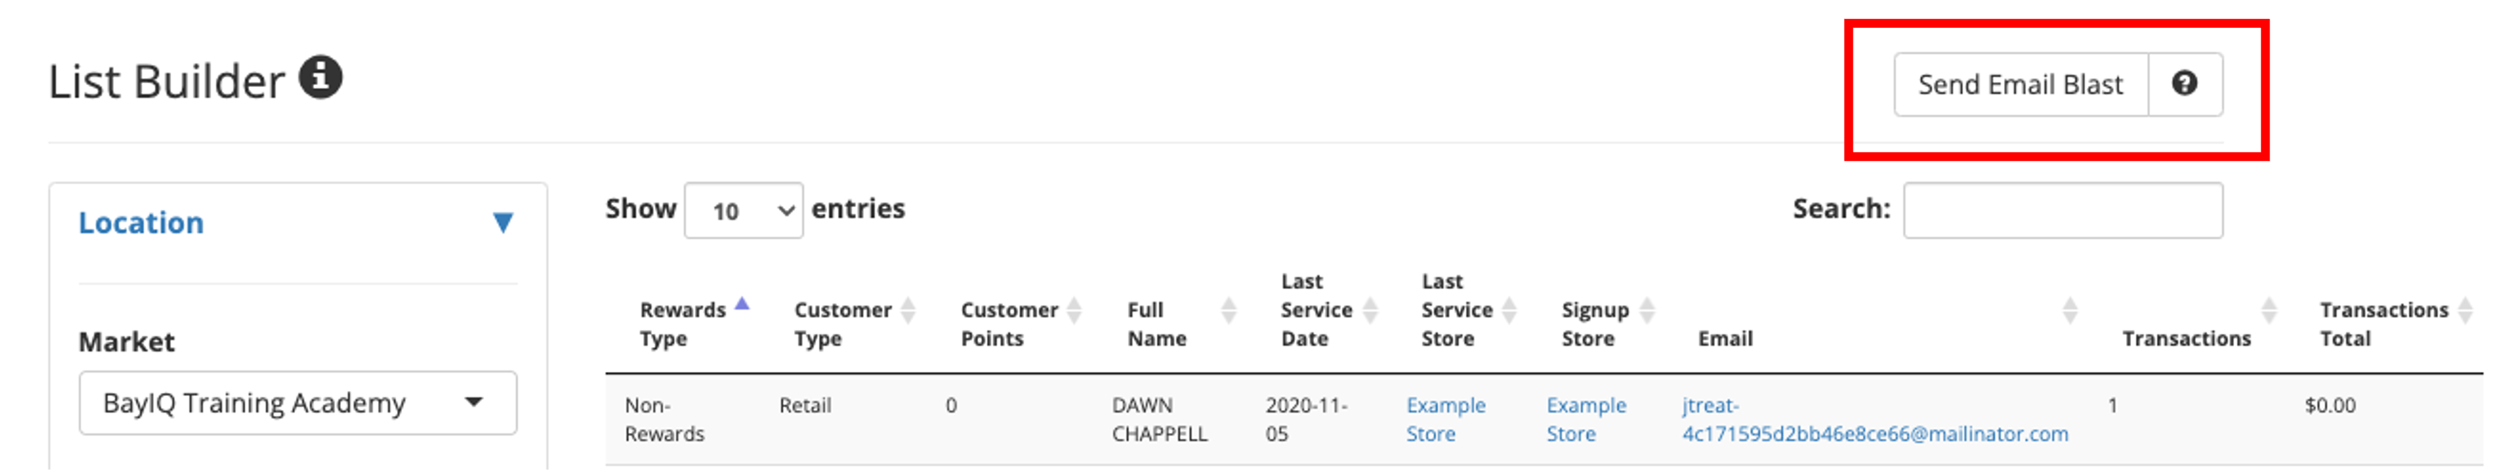Click the Send Email Blast button
This screenshot has height=471, width=2509.
(x=2020, y=84)
